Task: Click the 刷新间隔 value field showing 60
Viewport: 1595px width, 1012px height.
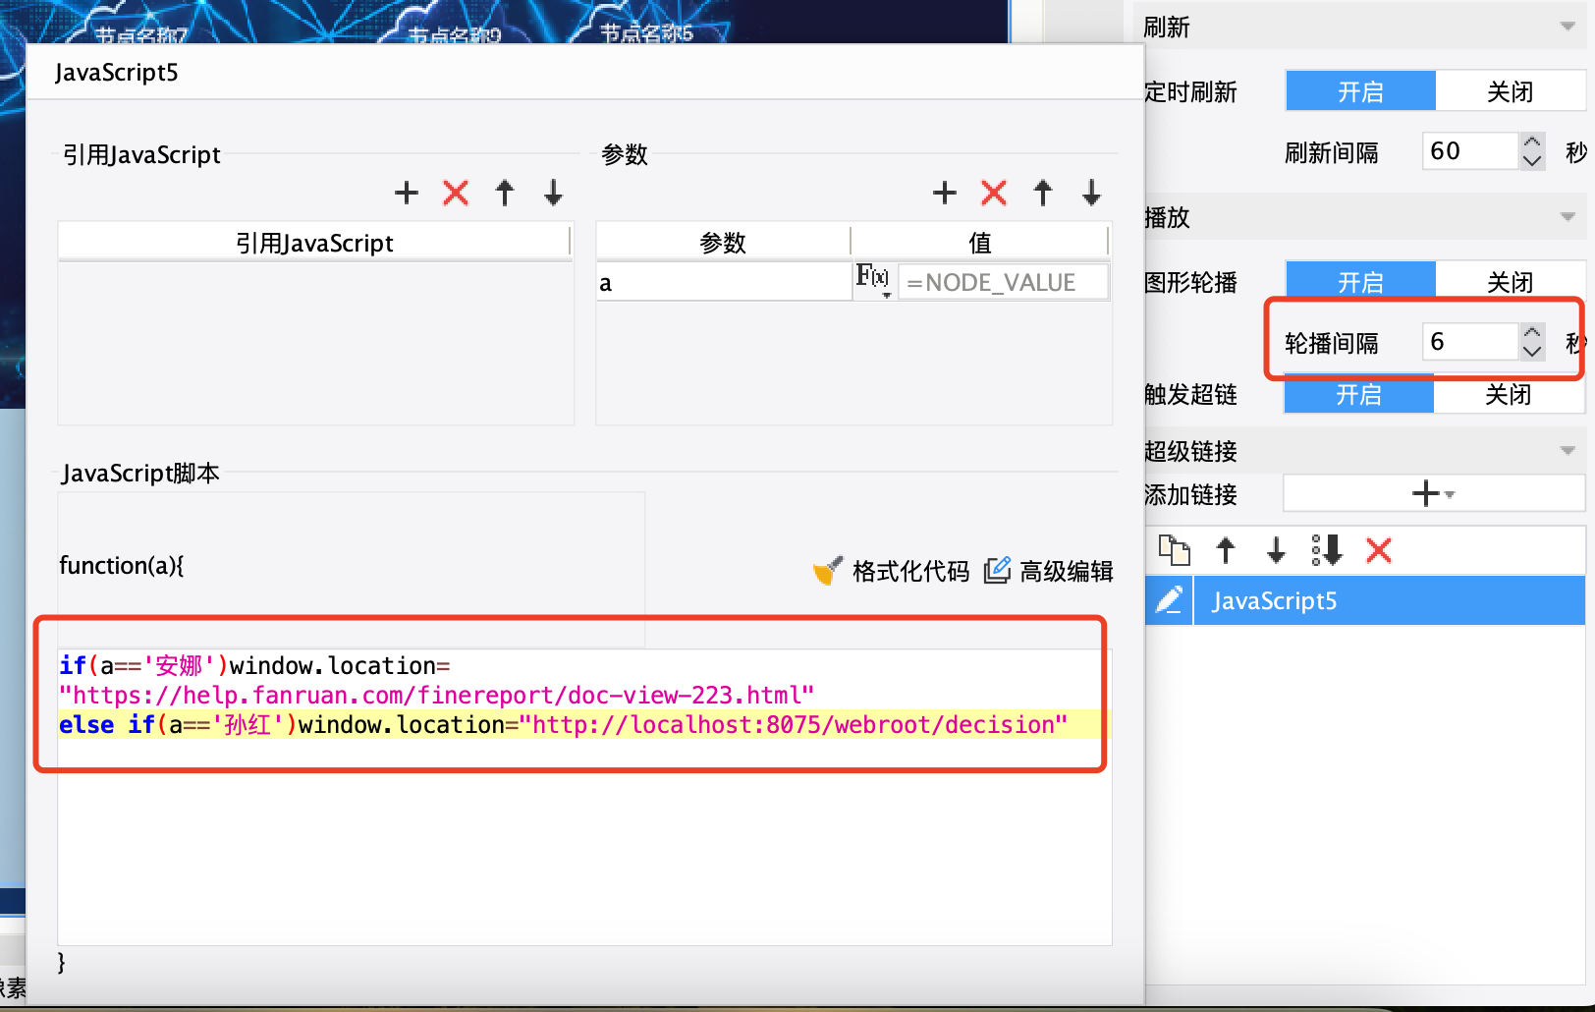Action: coord(1470,150)
